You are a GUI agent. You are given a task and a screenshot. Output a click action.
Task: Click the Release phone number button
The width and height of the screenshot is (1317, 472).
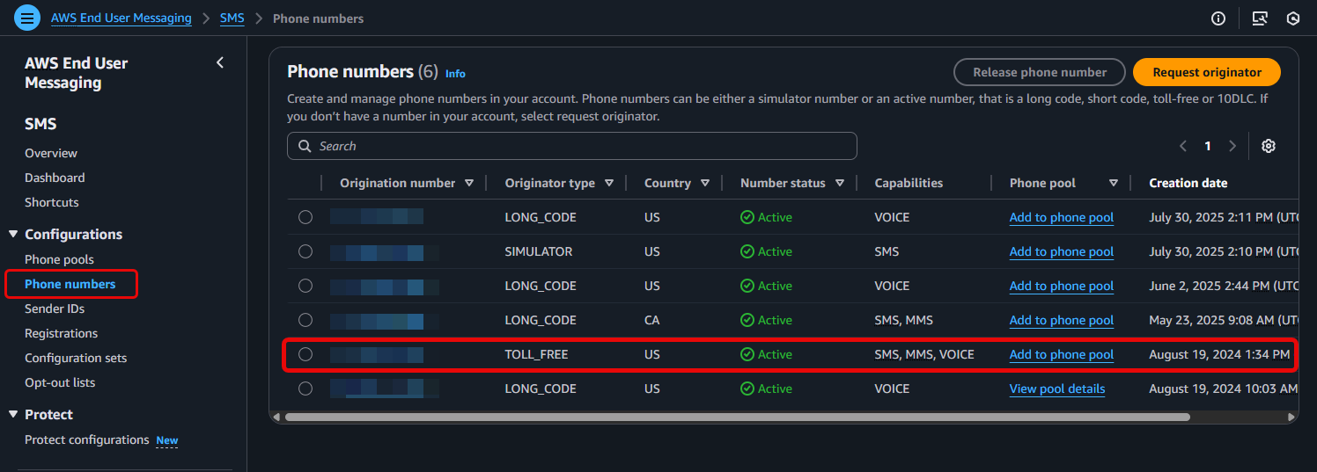(1040, 72)
